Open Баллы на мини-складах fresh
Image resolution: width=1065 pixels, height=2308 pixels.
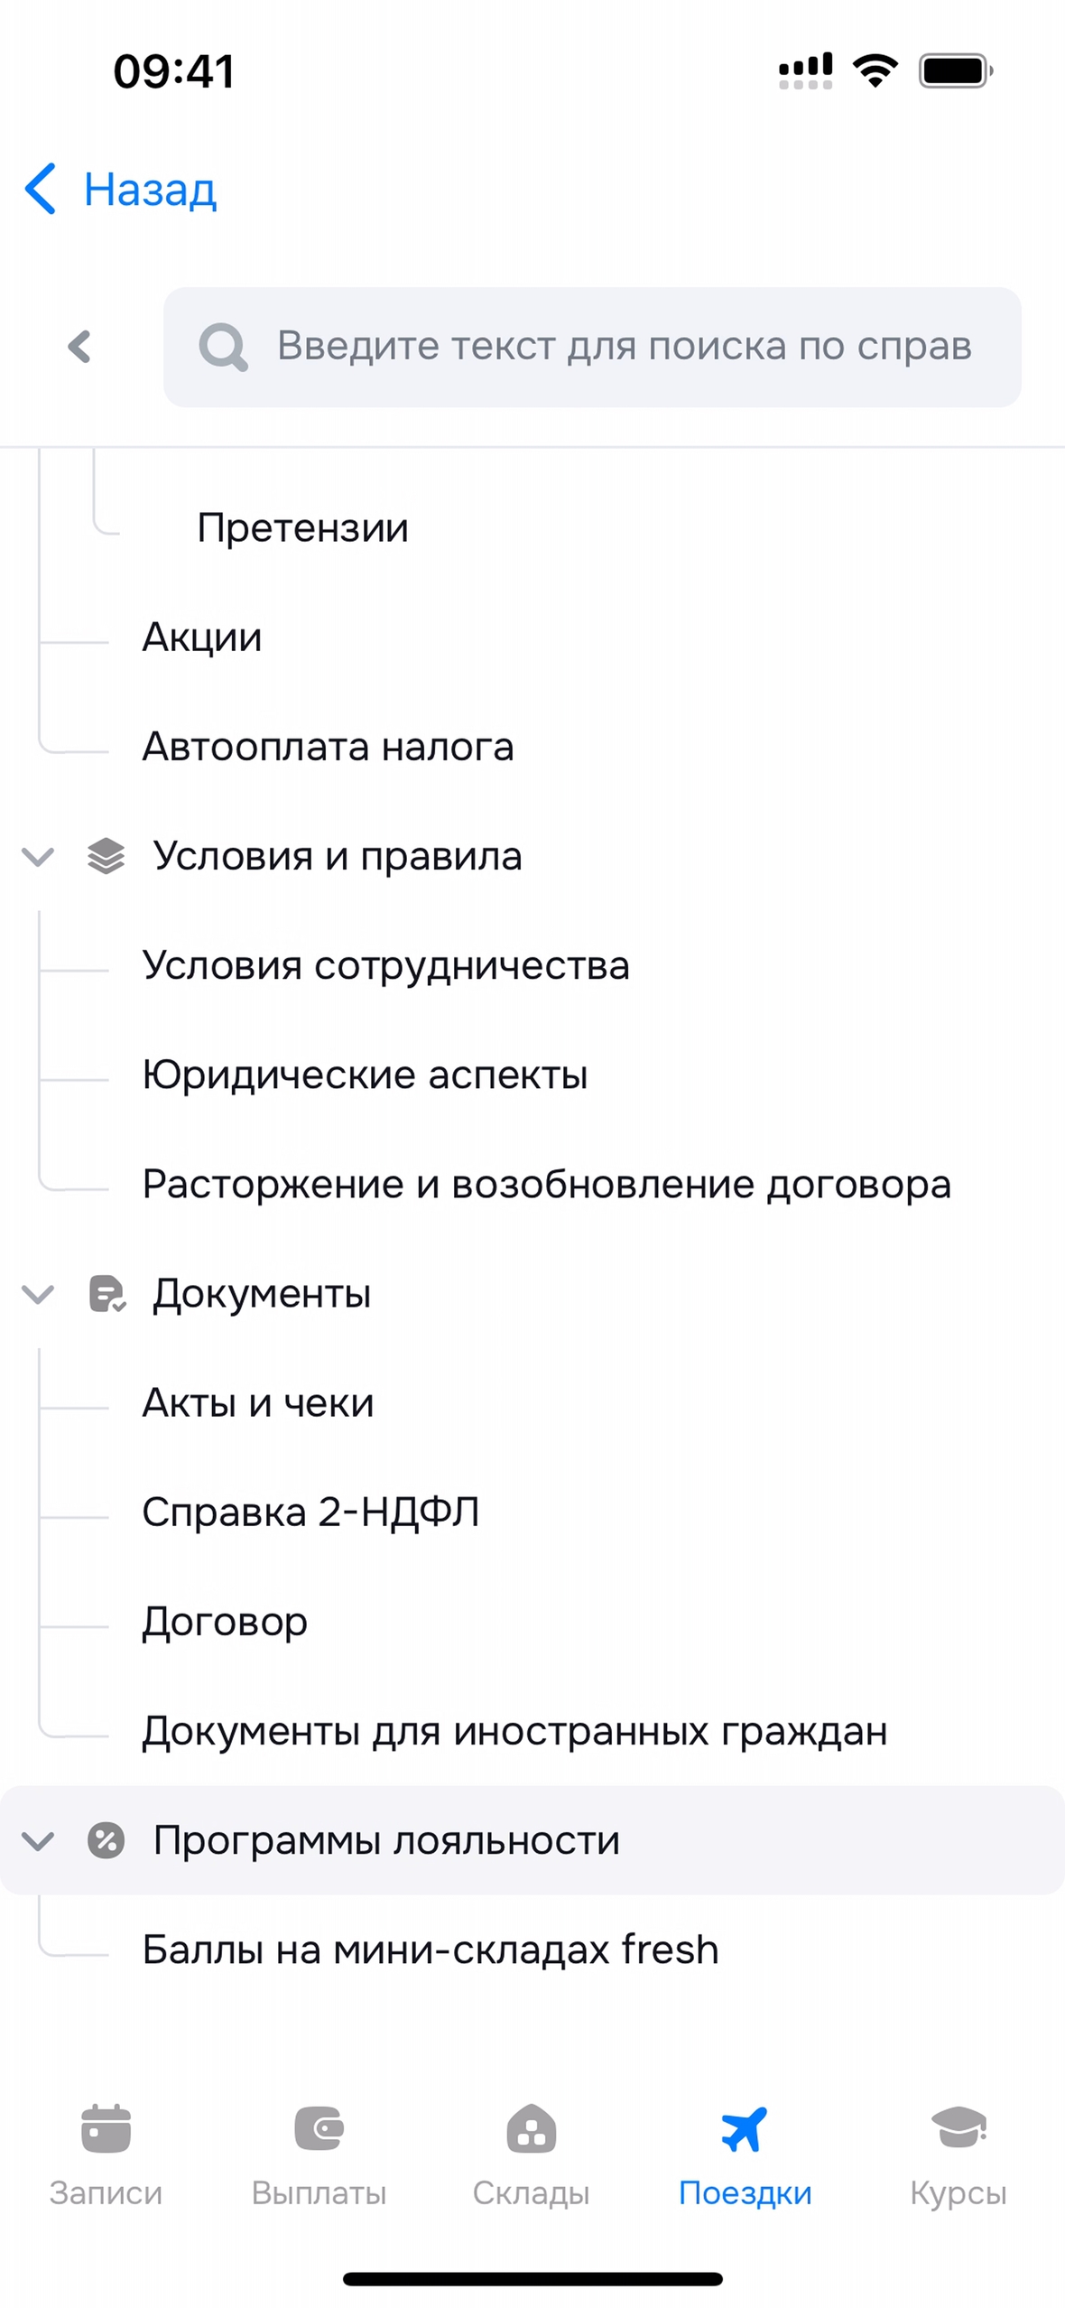(x=430, y=1950)
